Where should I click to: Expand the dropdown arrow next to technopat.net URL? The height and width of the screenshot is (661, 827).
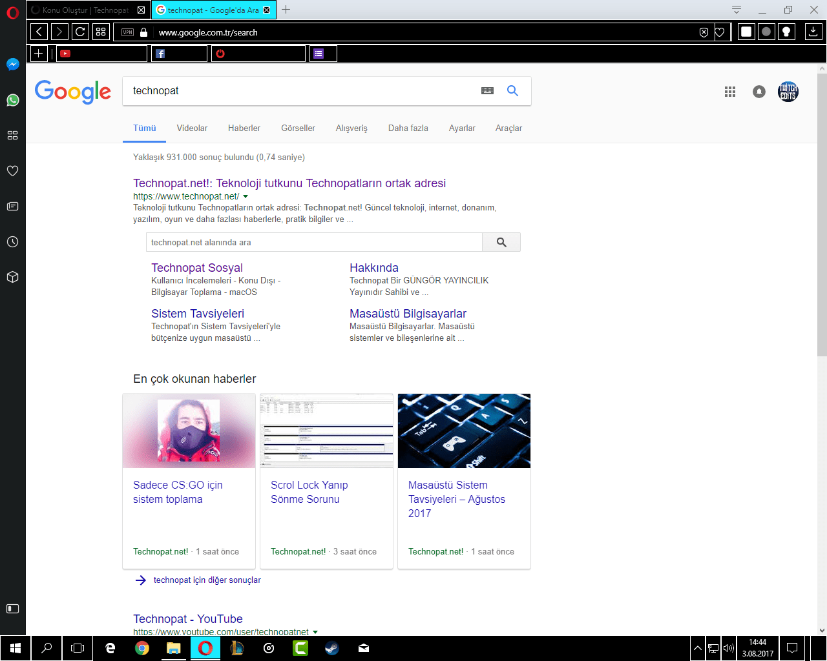[x=245, y=196]
